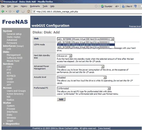Click the Stop loading icon
This screenshot has width=142, height=130.
(x=23, y=11)
